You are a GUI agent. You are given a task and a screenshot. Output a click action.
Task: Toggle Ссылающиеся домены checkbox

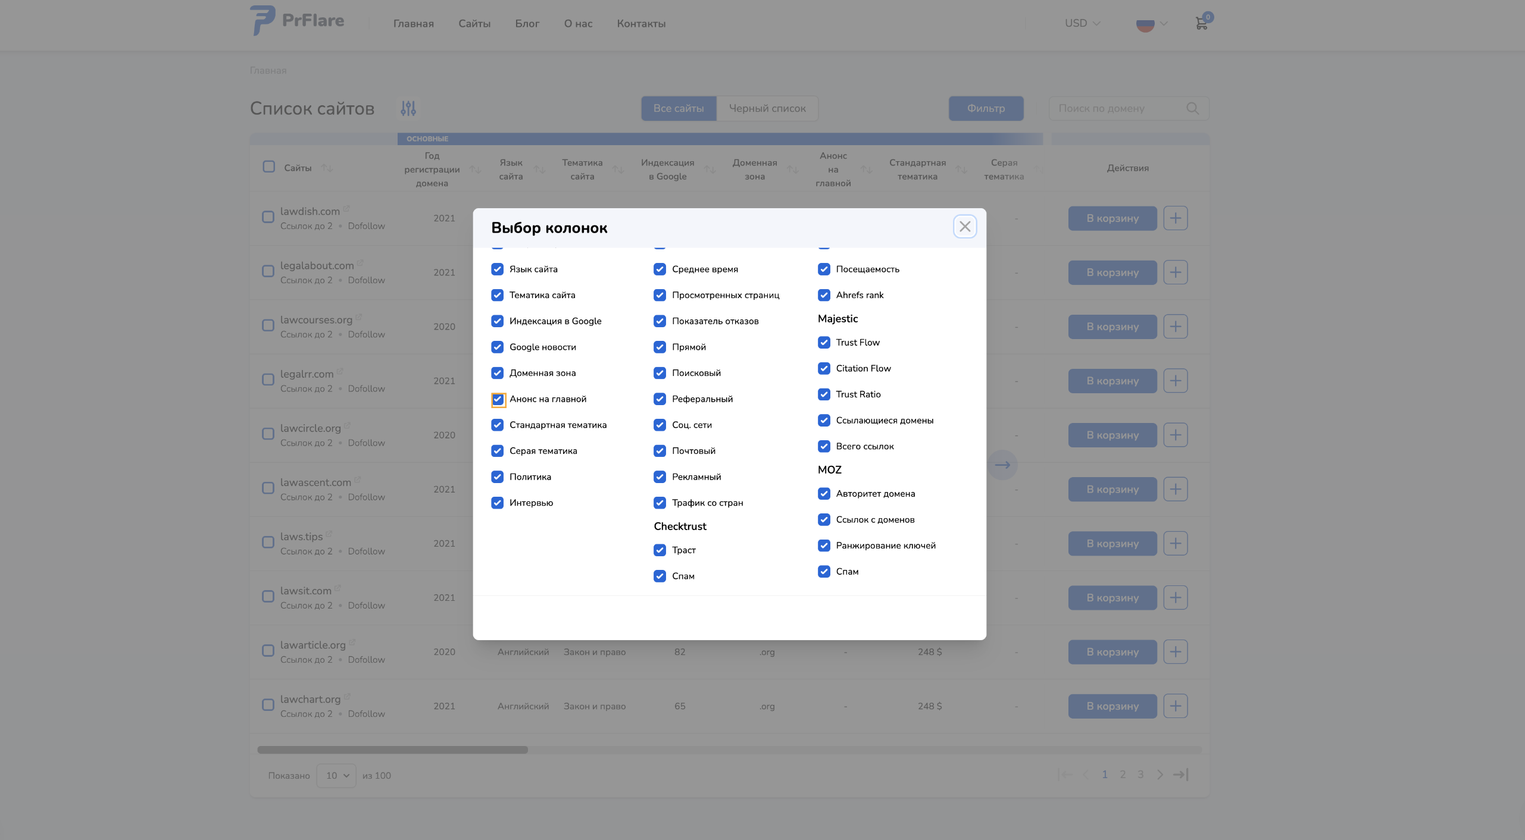point(824,421)
